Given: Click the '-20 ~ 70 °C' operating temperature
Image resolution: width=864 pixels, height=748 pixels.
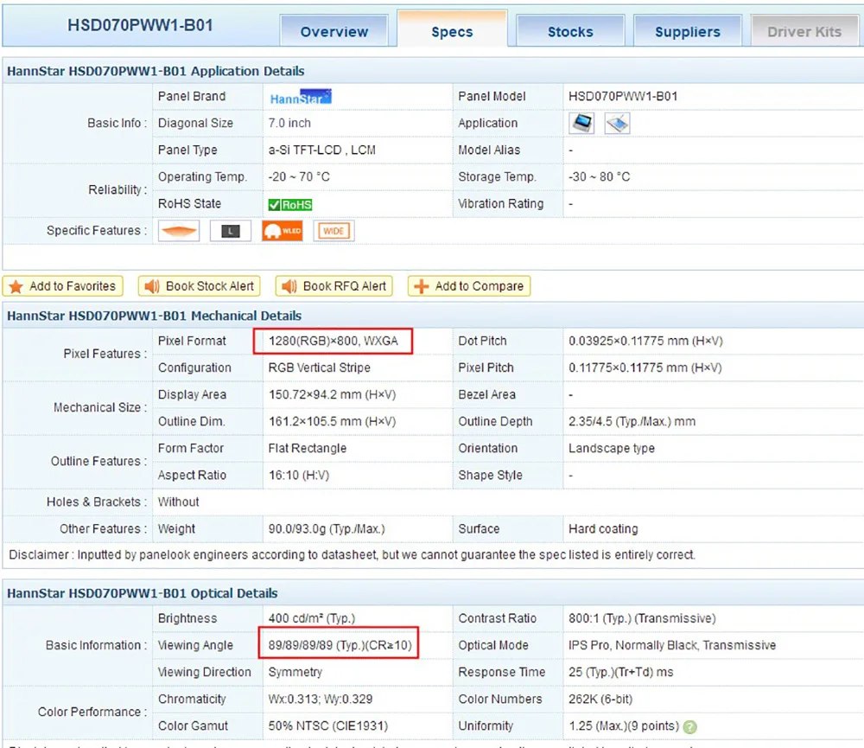Looking at the screenshot, I should click(299, 176).
